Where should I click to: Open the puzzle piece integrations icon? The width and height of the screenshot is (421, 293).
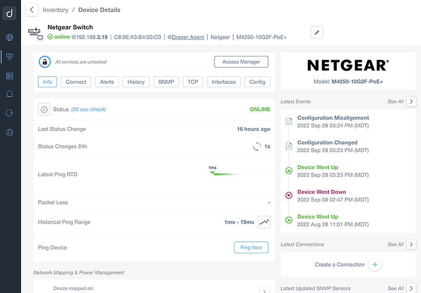(x=10, y=113)
